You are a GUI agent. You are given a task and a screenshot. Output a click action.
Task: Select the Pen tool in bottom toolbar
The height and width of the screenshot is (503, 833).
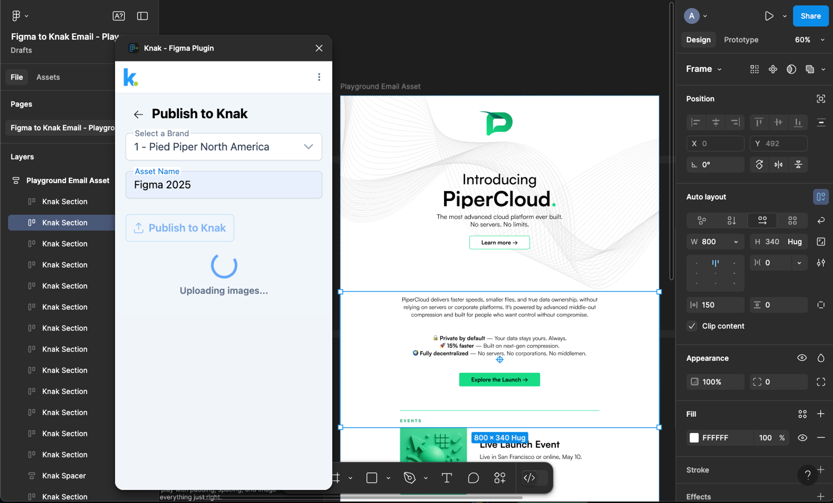click(x=409, y=478)
